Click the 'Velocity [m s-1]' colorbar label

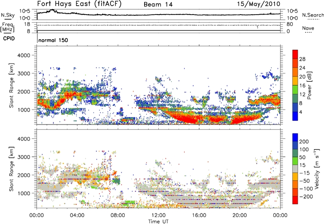pyautogui.click(x=316, y=169)
